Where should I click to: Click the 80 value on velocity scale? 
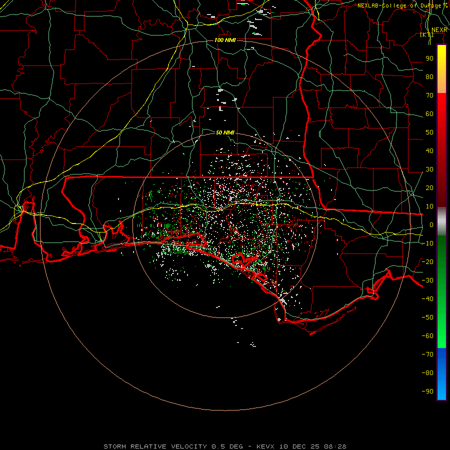click(429, 76)
